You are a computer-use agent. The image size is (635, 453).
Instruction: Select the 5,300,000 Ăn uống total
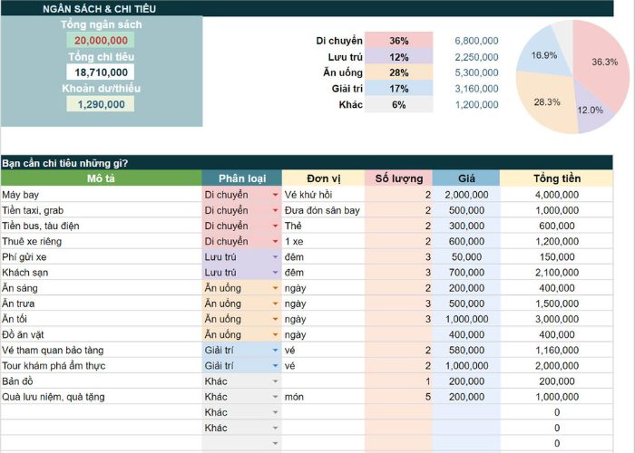tap(476, 72)
